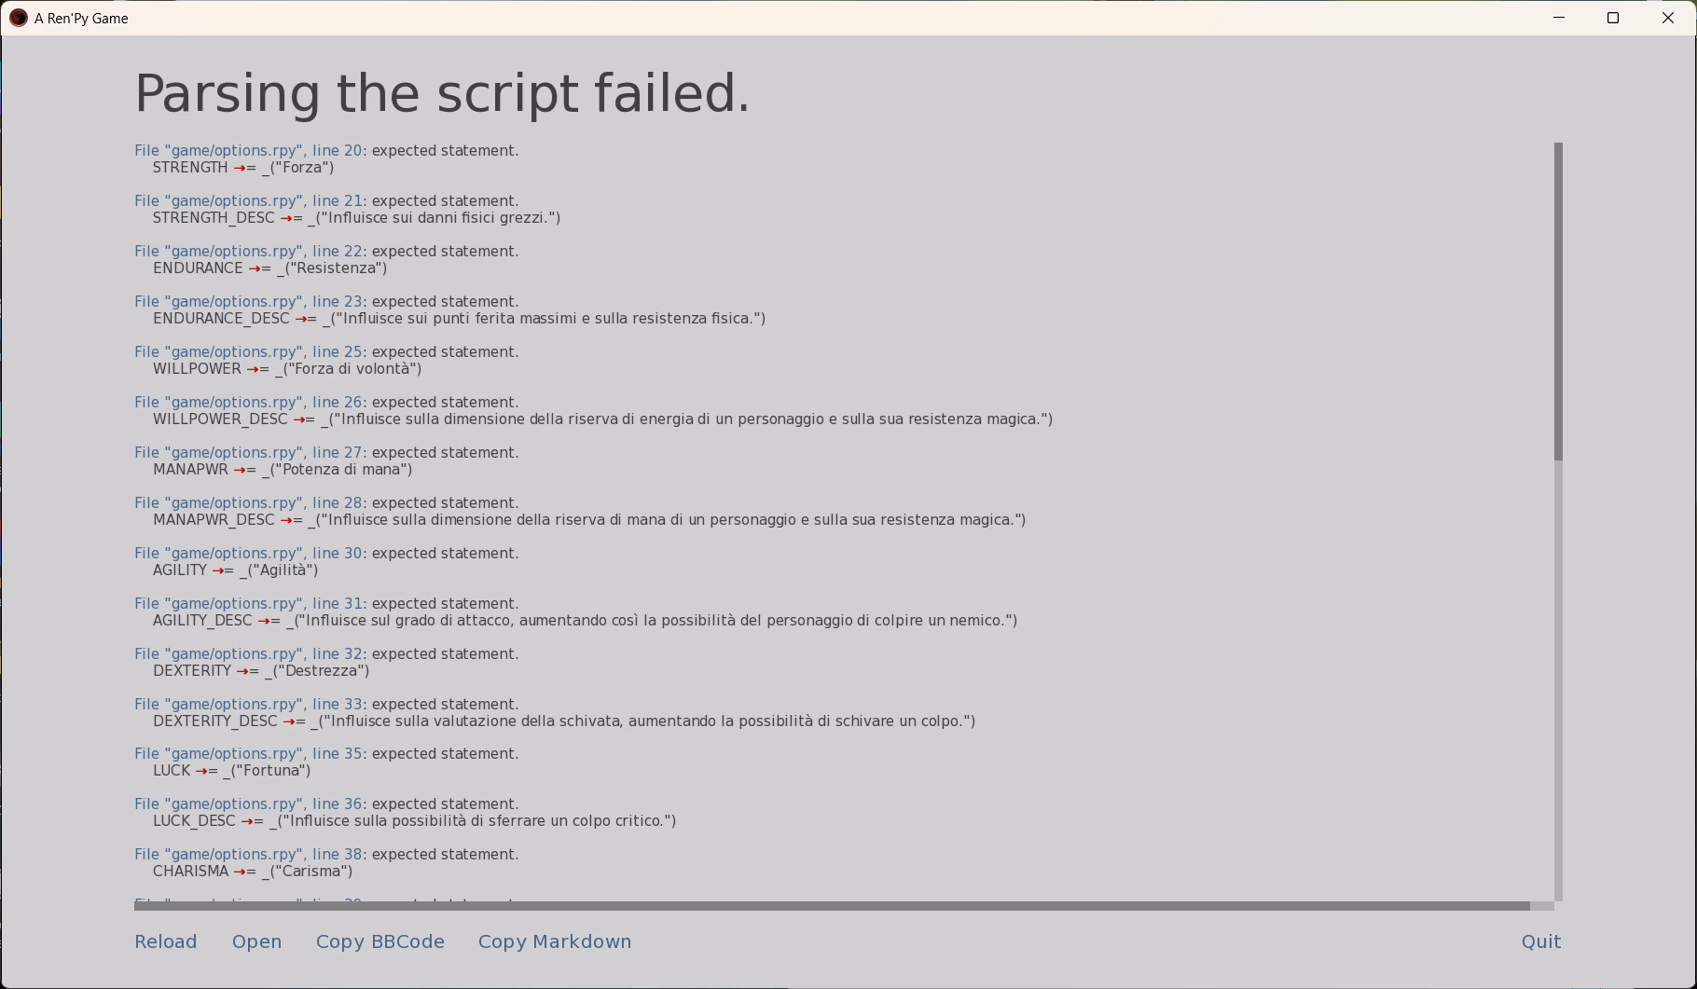Open the options.rpy line 33 error link
Screen dimensions: 1697x989
pos(248,704)
